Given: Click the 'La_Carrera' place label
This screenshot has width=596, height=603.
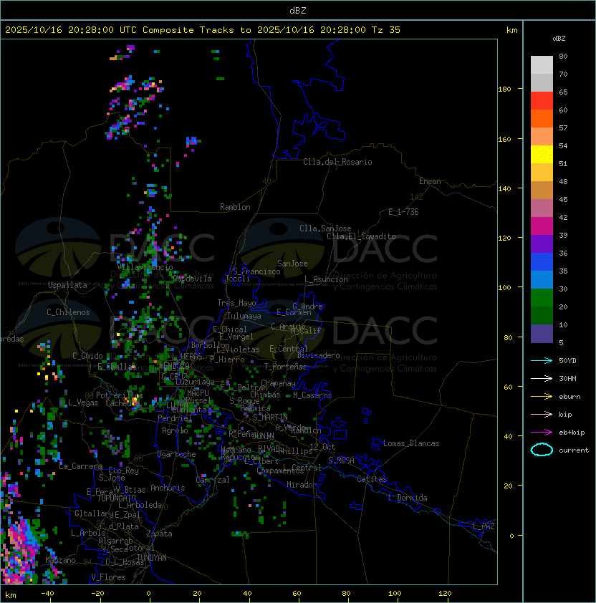Looking at the screenshot, I should pos(80,466).
